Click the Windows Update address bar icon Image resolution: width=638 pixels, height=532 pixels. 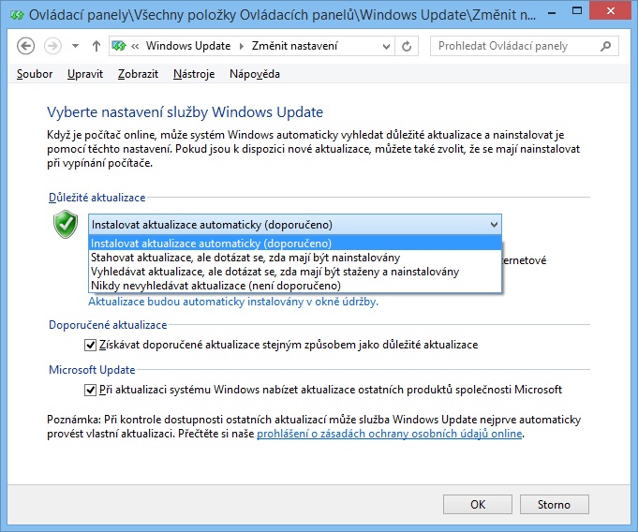[119, 46]
